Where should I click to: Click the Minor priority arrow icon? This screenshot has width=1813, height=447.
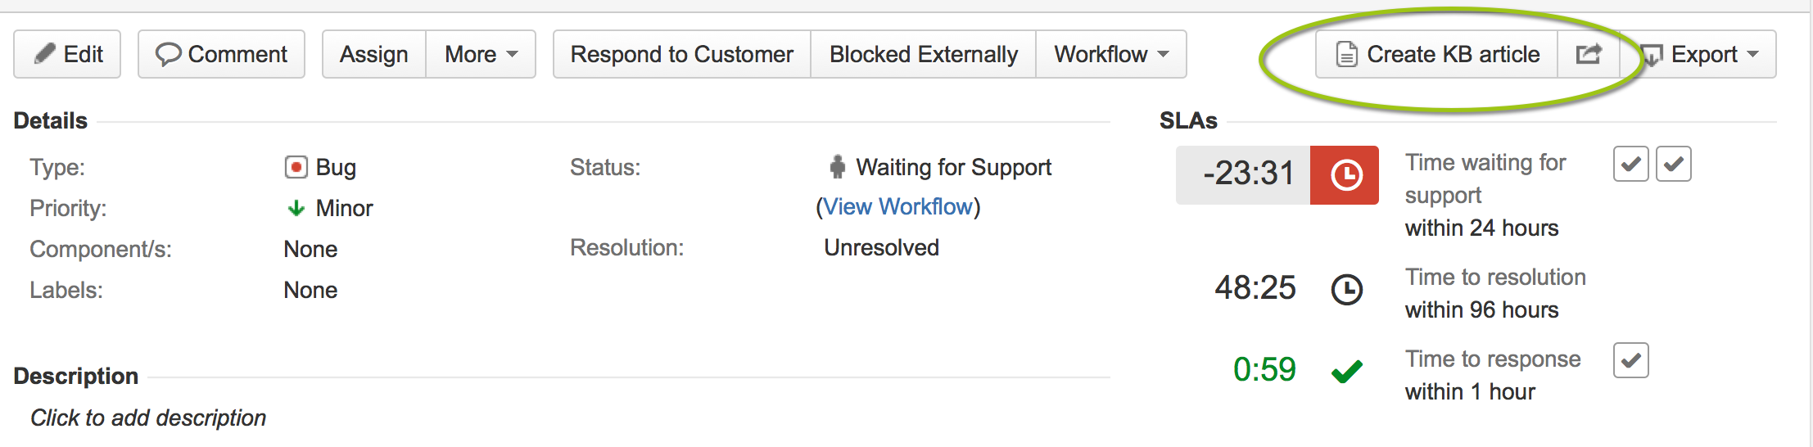click(x=296, y=208)
